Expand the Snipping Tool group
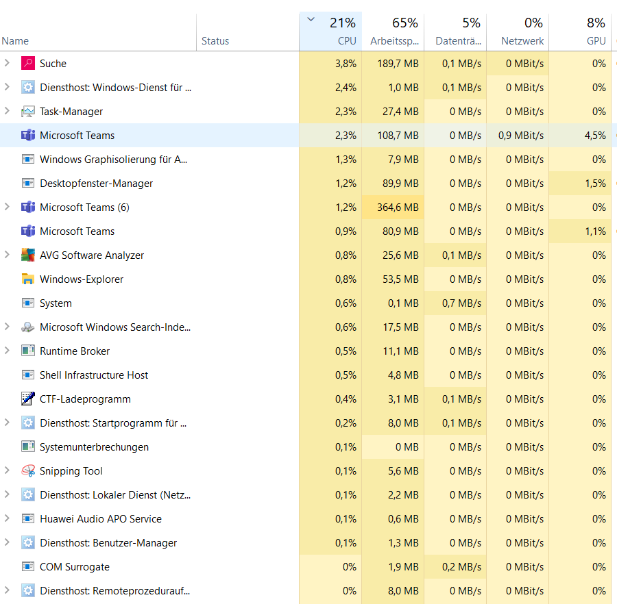The image size is (617, 604). (x=7, y=470)
